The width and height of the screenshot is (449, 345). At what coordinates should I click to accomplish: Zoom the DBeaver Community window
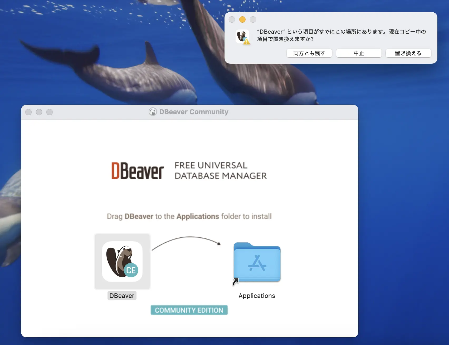coord(50,112)
